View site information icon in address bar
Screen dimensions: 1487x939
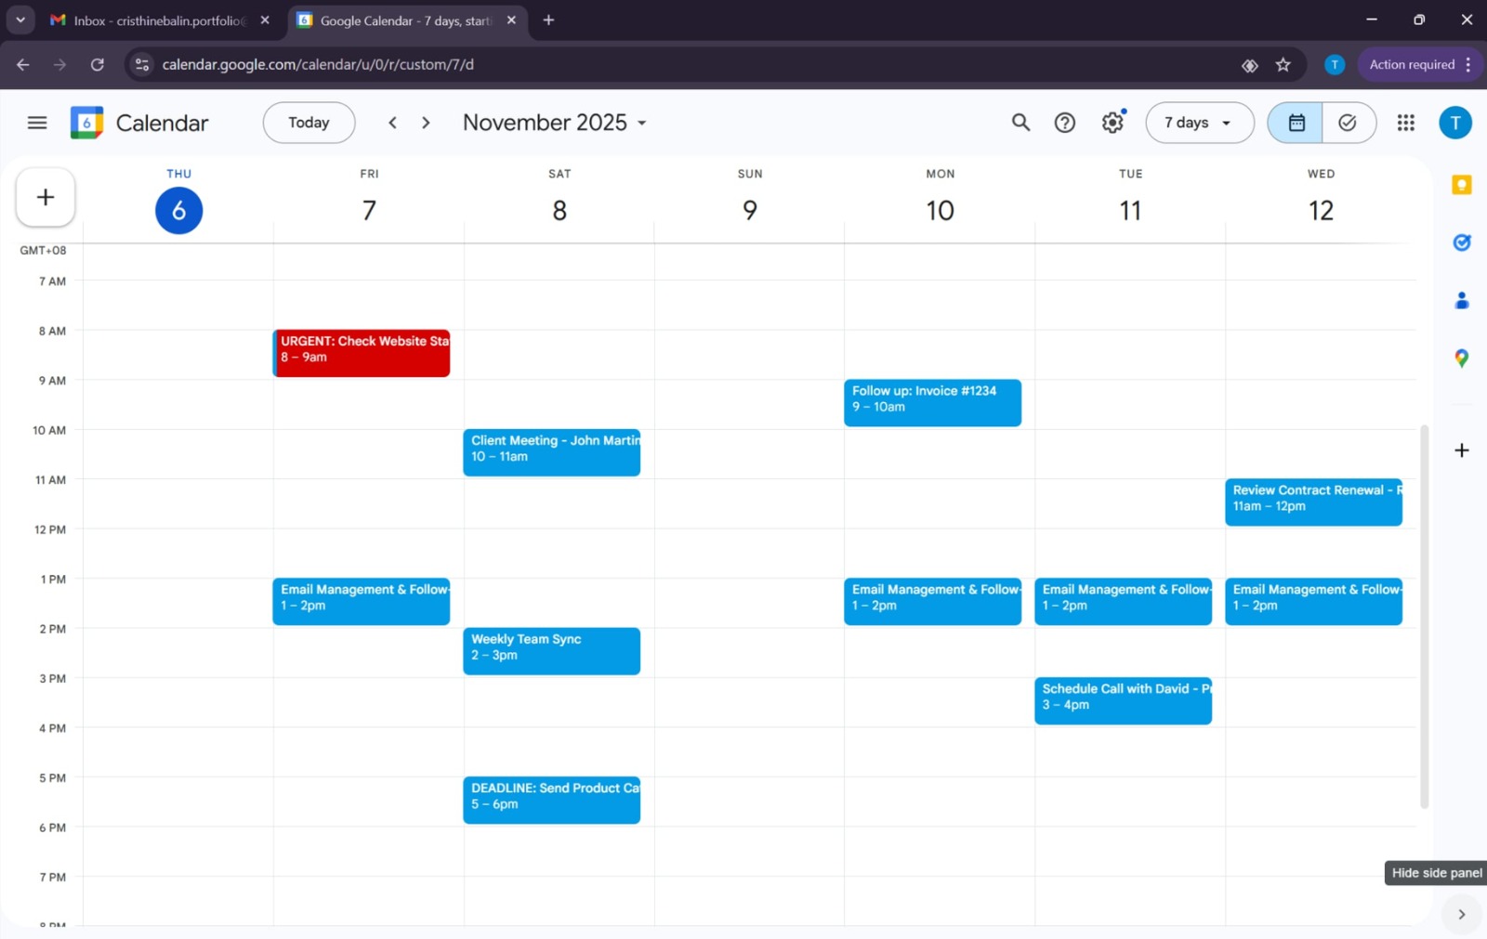click(x=141, y=64)
